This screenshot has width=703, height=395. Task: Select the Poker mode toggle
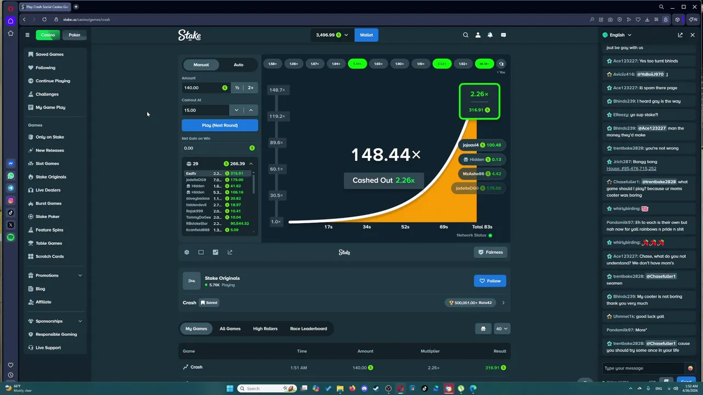pos(75,35)
